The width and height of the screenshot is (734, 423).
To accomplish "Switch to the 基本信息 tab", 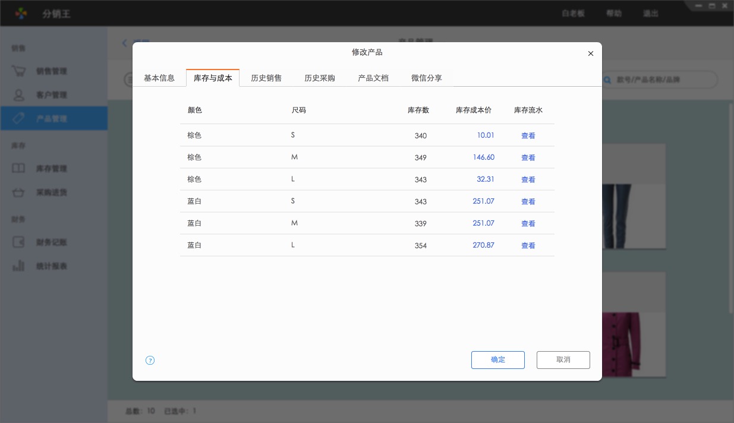I will [159, 78].
